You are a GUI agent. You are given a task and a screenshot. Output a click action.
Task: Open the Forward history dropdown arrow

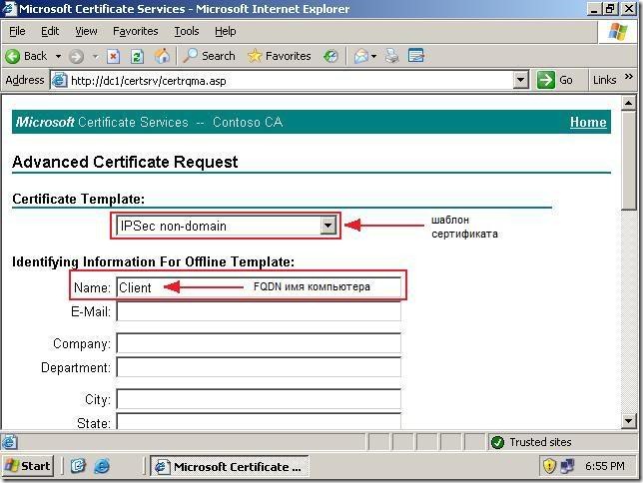tap(95, 56)
